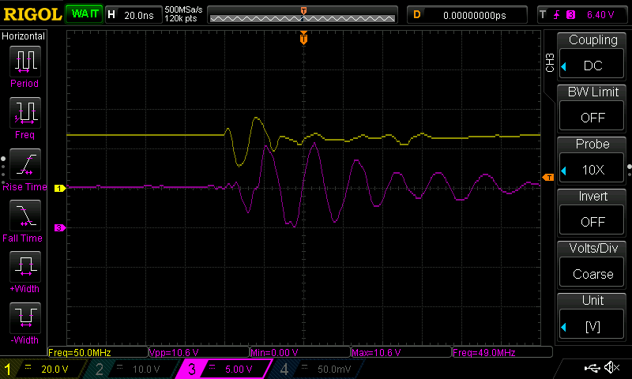632x379 pixels.
Task: Click the 500MSa/s sample rate readout
Action: pyautogui.click(x=183, y=9)
